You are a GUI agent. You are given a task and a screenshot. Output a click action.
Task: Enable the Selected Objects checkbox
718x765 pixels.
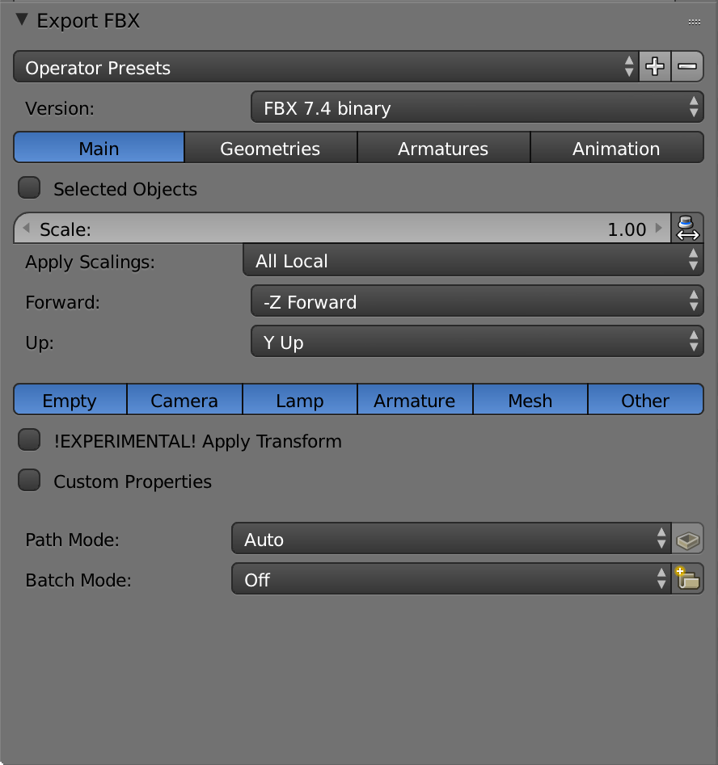[x=29, y=187]
